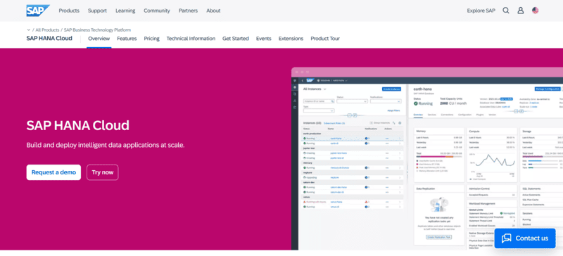Open the Products menu
Screen dimensions: 563x256
pyautogui.click(x=69, y=11)
